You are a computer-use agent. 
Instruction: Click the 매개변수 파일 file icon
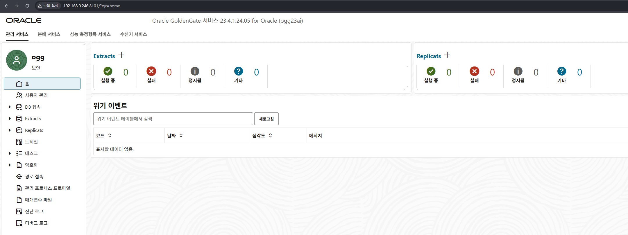(19, 200)
